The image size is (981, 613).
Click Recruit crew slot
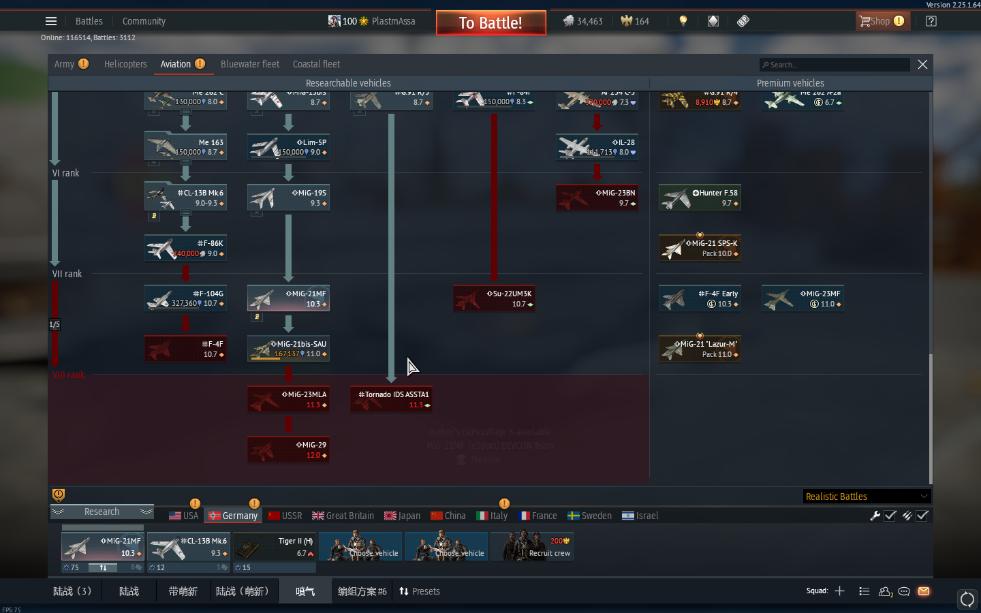point(532,546)
